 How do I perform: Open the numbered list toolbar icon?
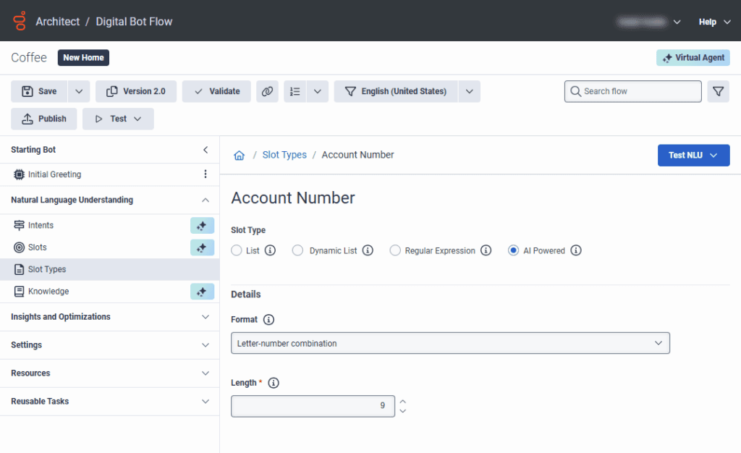point(295,91)
